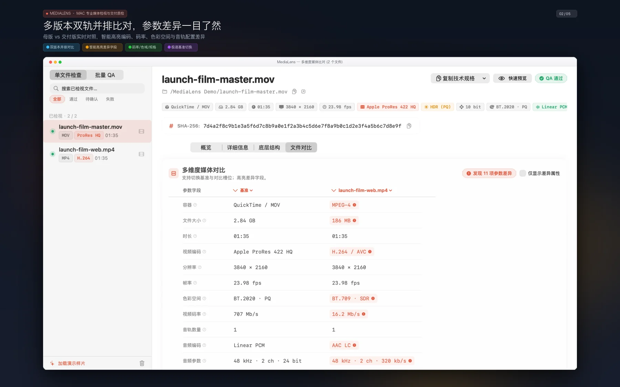Select the 待确认 filter

(92, 99)
